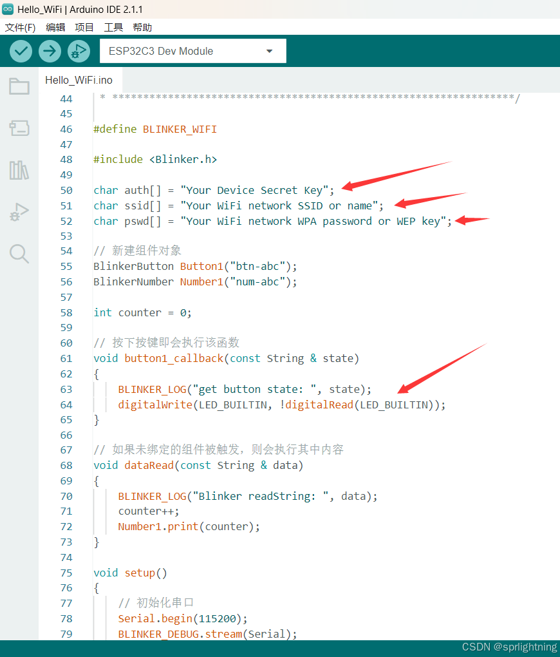Click BLINKER_LOG "Blinker readString" line
The height and width of the screenshot is (657, 560).
(248, 496)
